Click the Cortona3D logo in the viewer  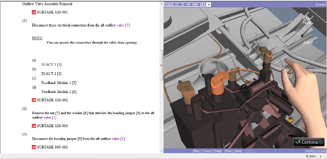pyautogui.click(x=310, y=142)
